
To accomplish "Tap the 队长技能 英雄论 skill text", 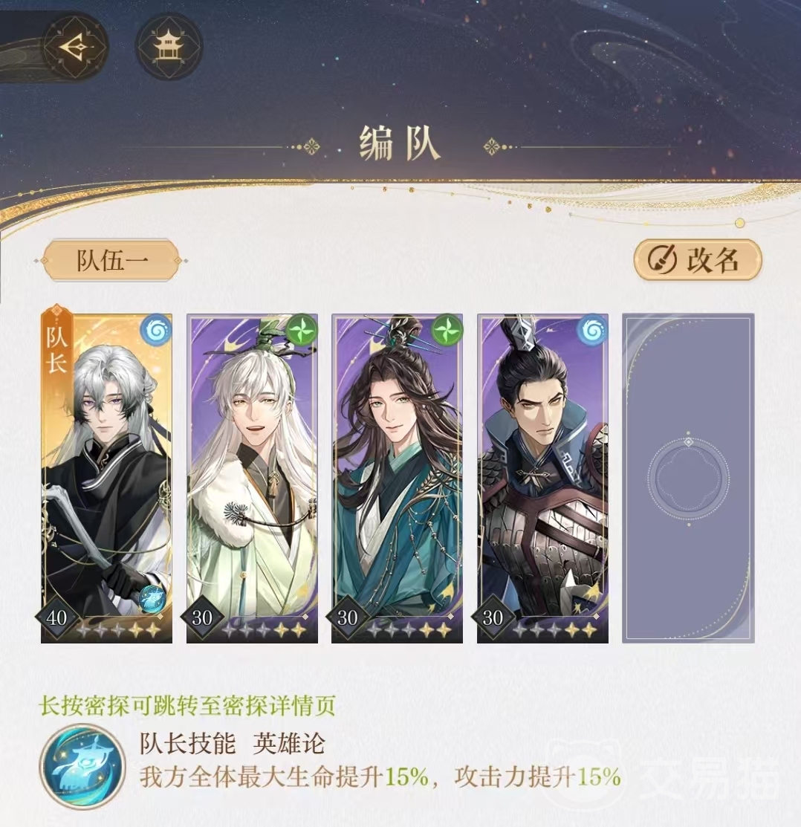I will [x=233, y=745].
